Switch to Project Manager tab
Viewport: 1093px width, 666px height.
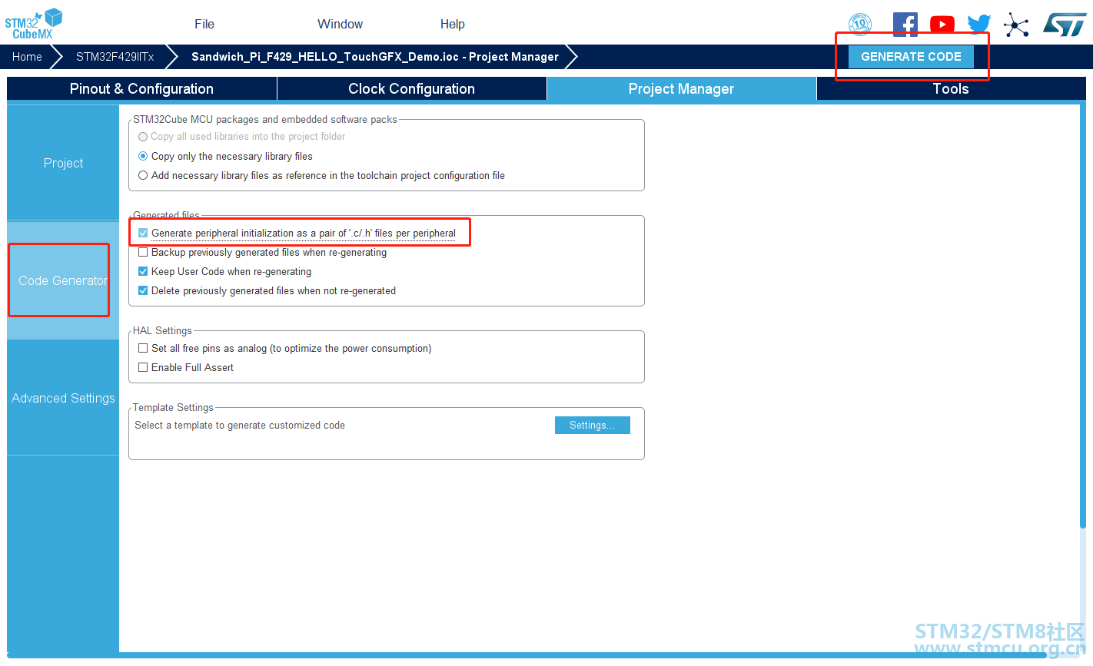[681, 88]
